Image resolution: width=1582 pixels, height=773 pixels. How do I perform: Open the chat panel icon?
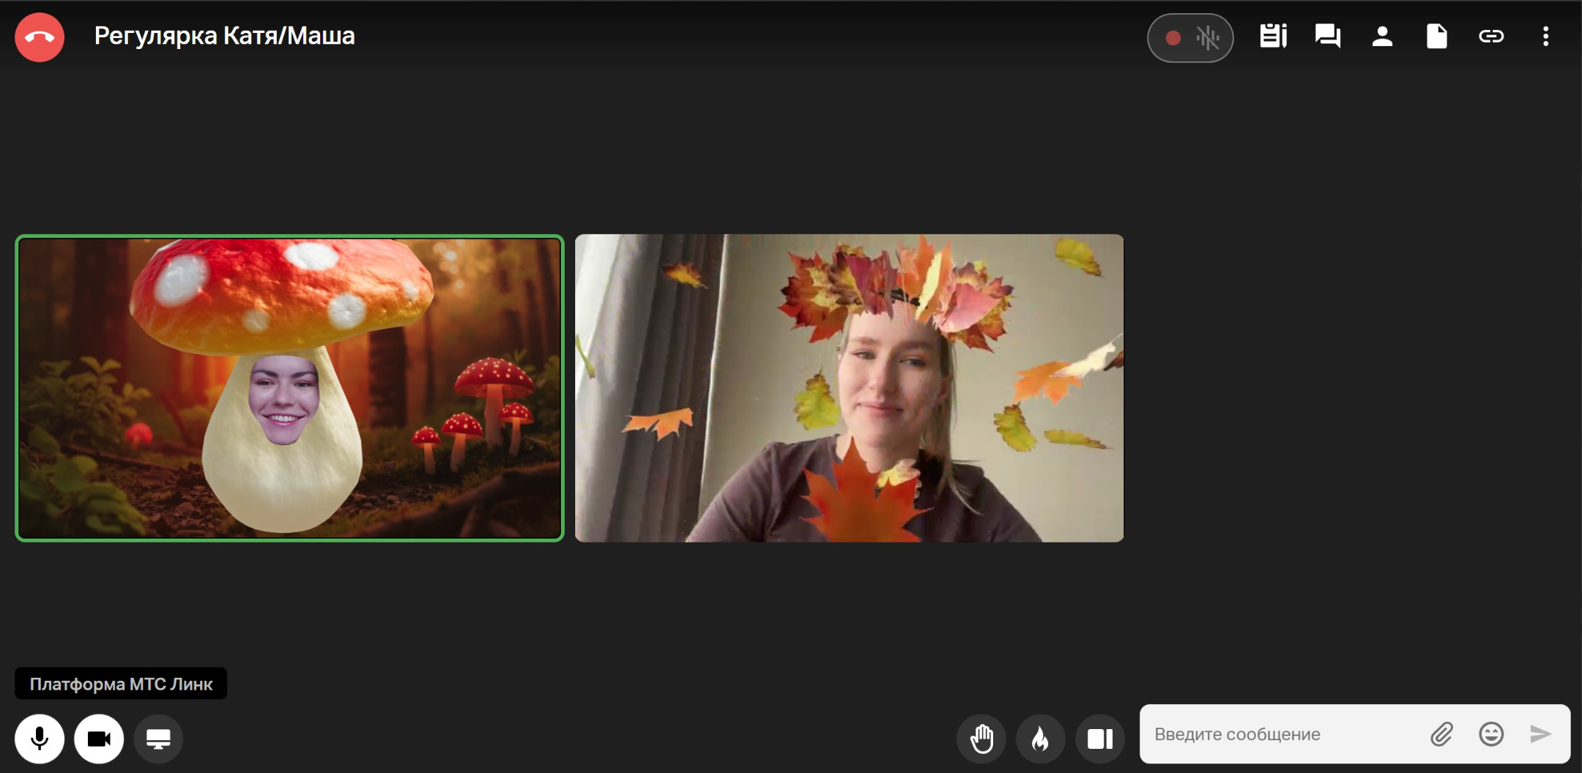1328,36
